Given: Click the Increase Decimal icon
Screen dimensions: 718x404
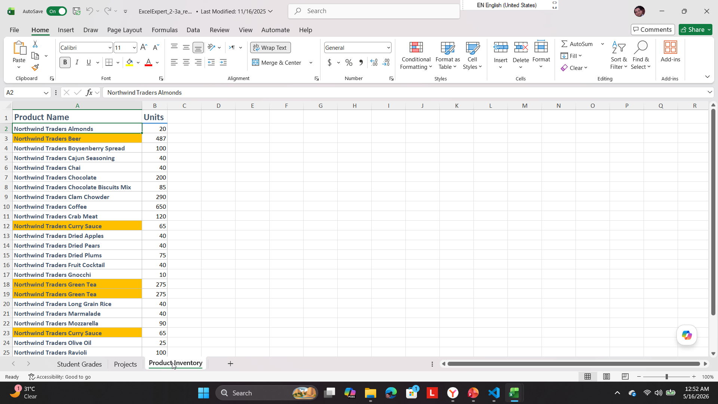Looking at the screenshot, I should point(374,62).
